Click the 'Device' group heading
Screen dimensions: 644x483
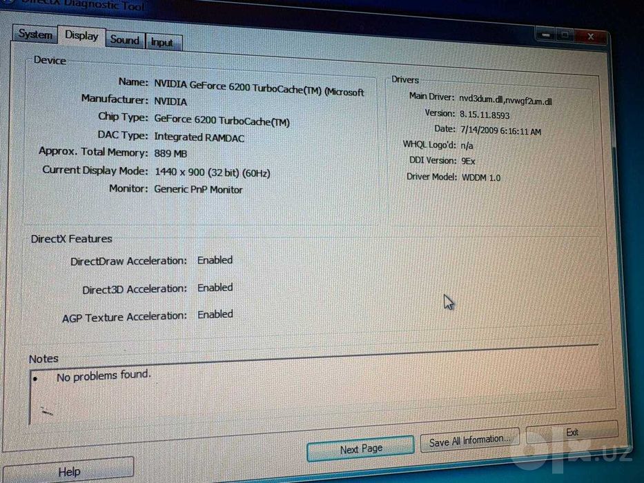pos(50,61)
